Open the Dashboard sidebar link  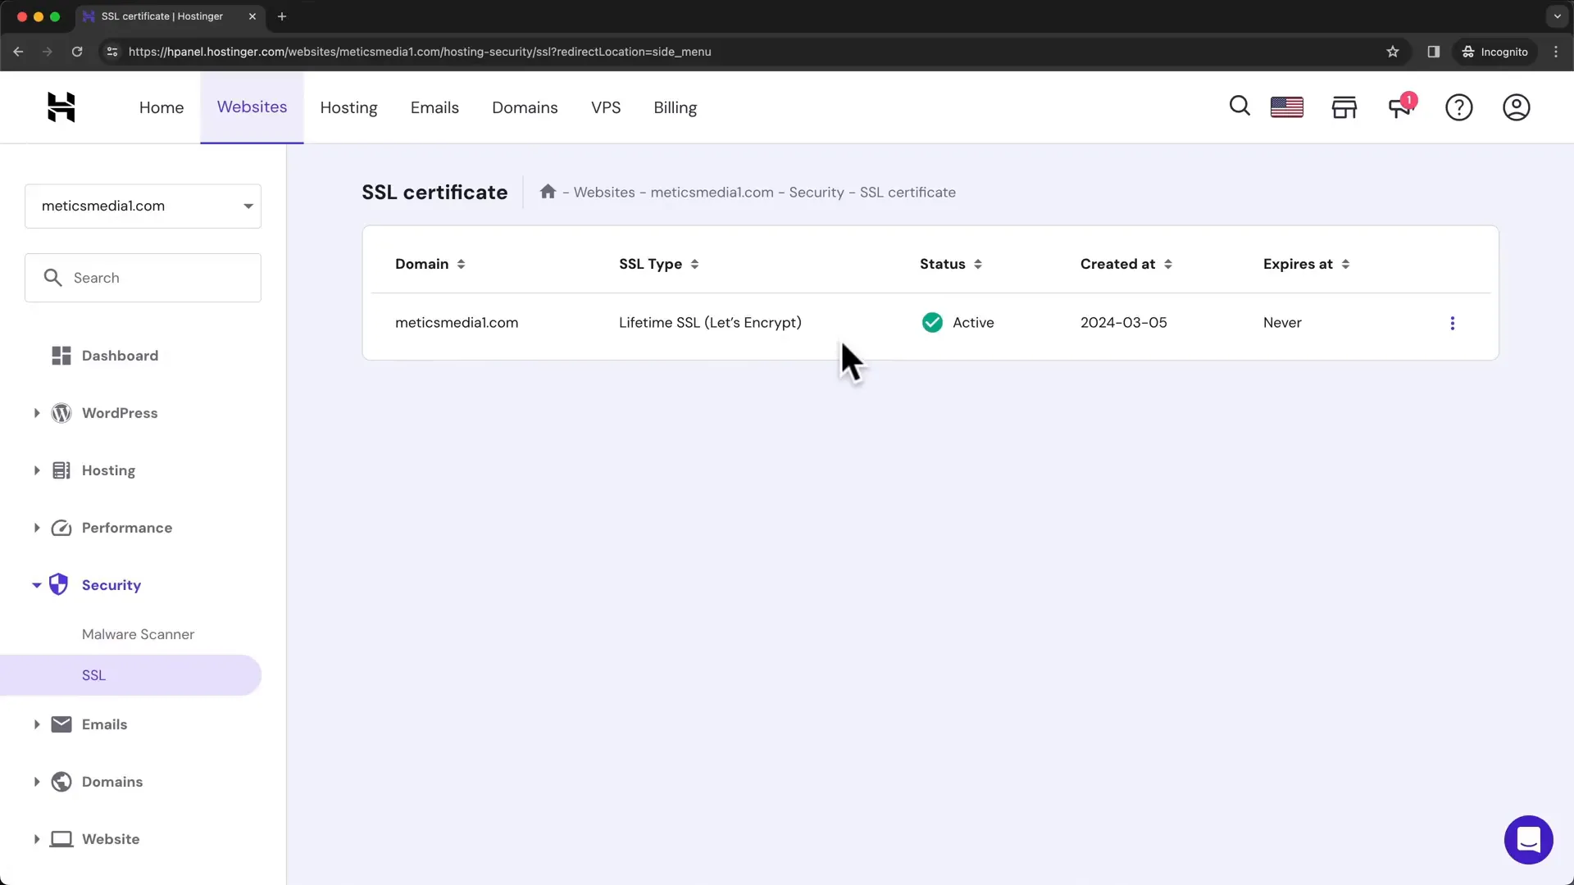click(120, 356)
